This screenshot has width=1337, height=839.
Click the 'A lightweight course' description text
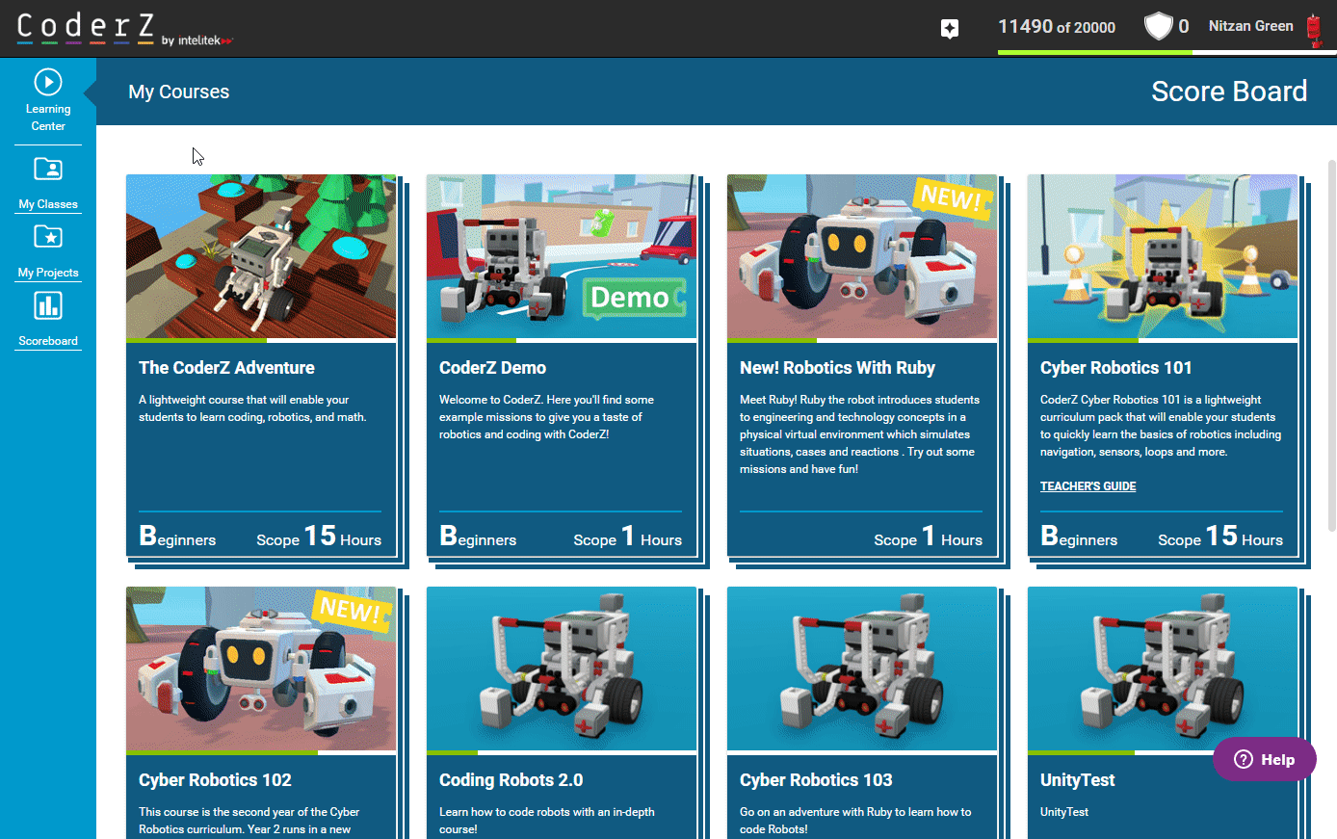252,408
